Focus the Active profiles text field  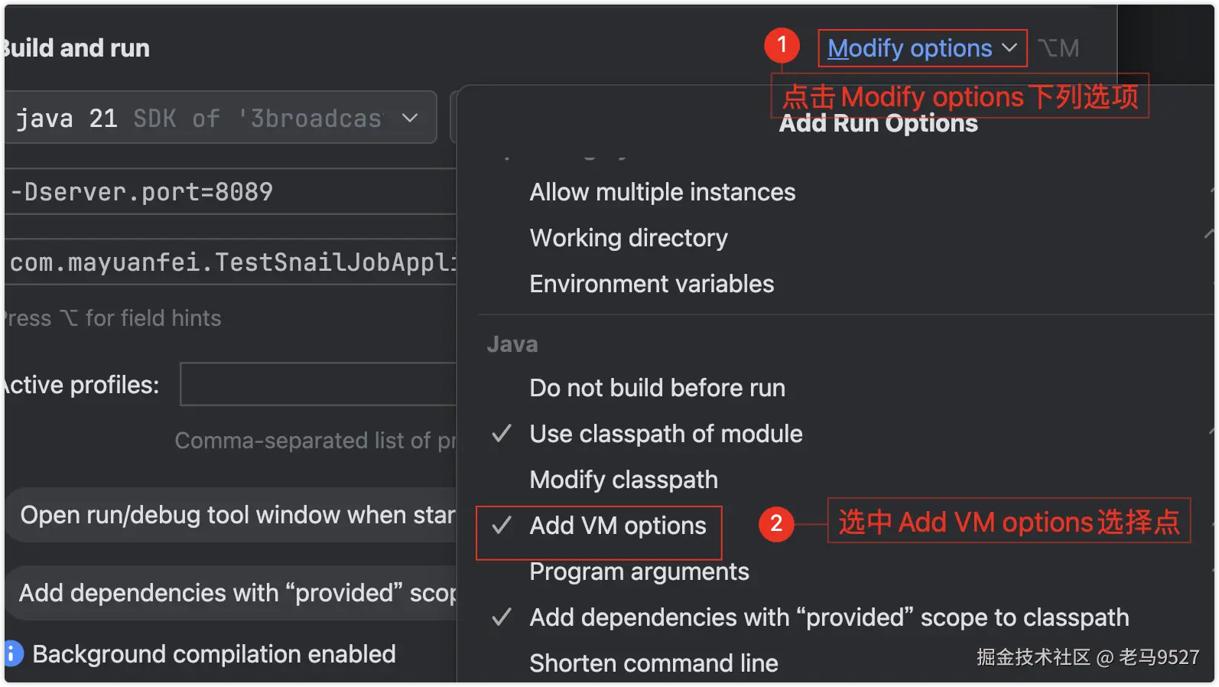318,384
